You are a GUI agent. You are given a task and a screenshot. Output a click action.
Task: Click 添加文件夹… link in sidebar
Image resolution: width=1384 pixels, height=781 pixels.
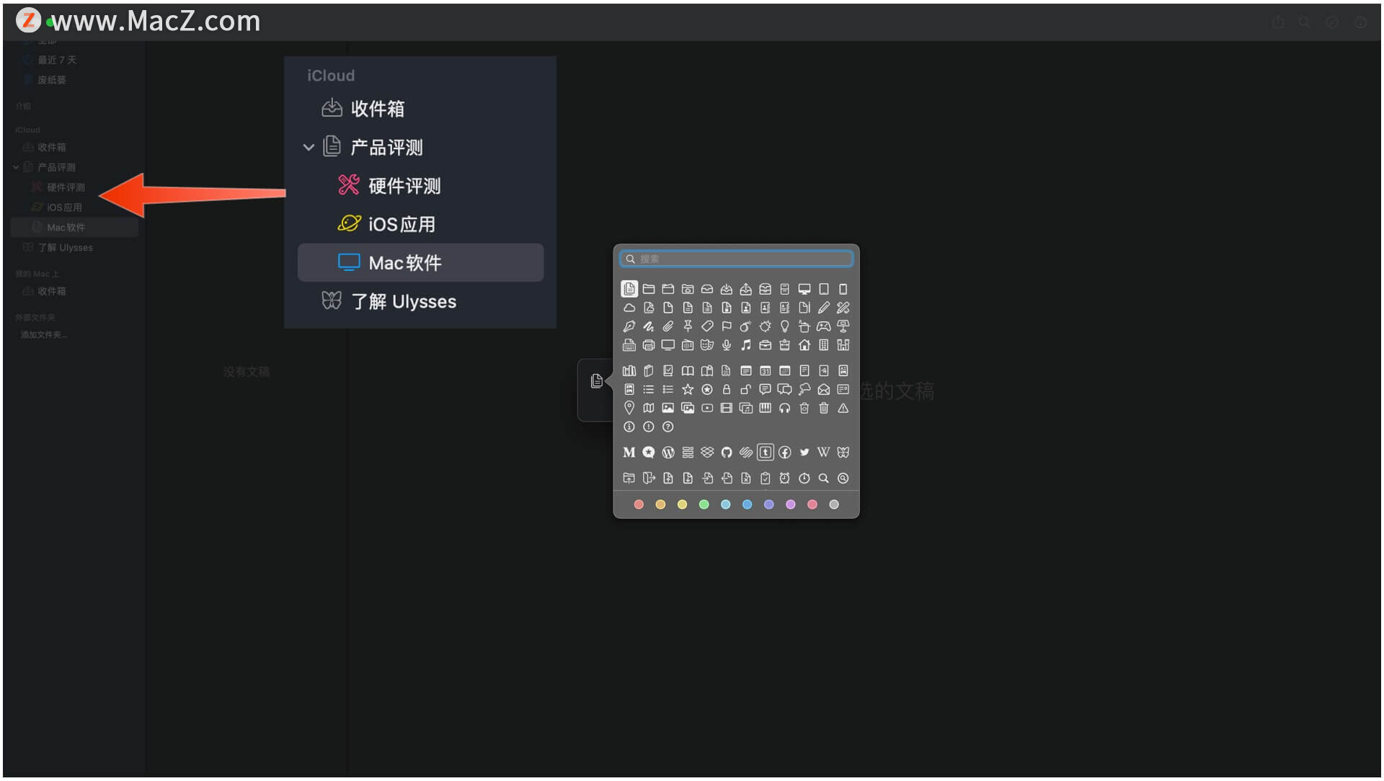pyautogui.click(x=44, y=335)
